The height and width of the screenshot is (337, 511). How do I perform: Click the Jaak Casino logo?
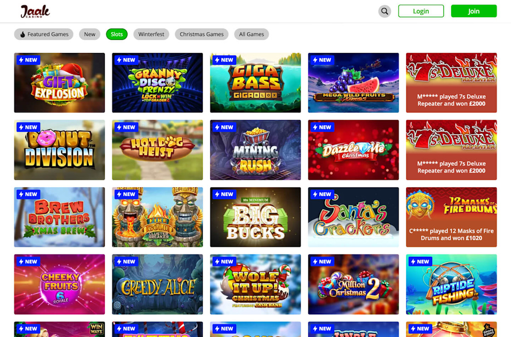pos(35,11)
